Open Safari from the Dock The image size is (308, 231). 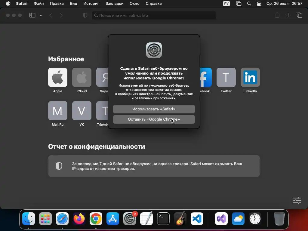pos(62,219)
